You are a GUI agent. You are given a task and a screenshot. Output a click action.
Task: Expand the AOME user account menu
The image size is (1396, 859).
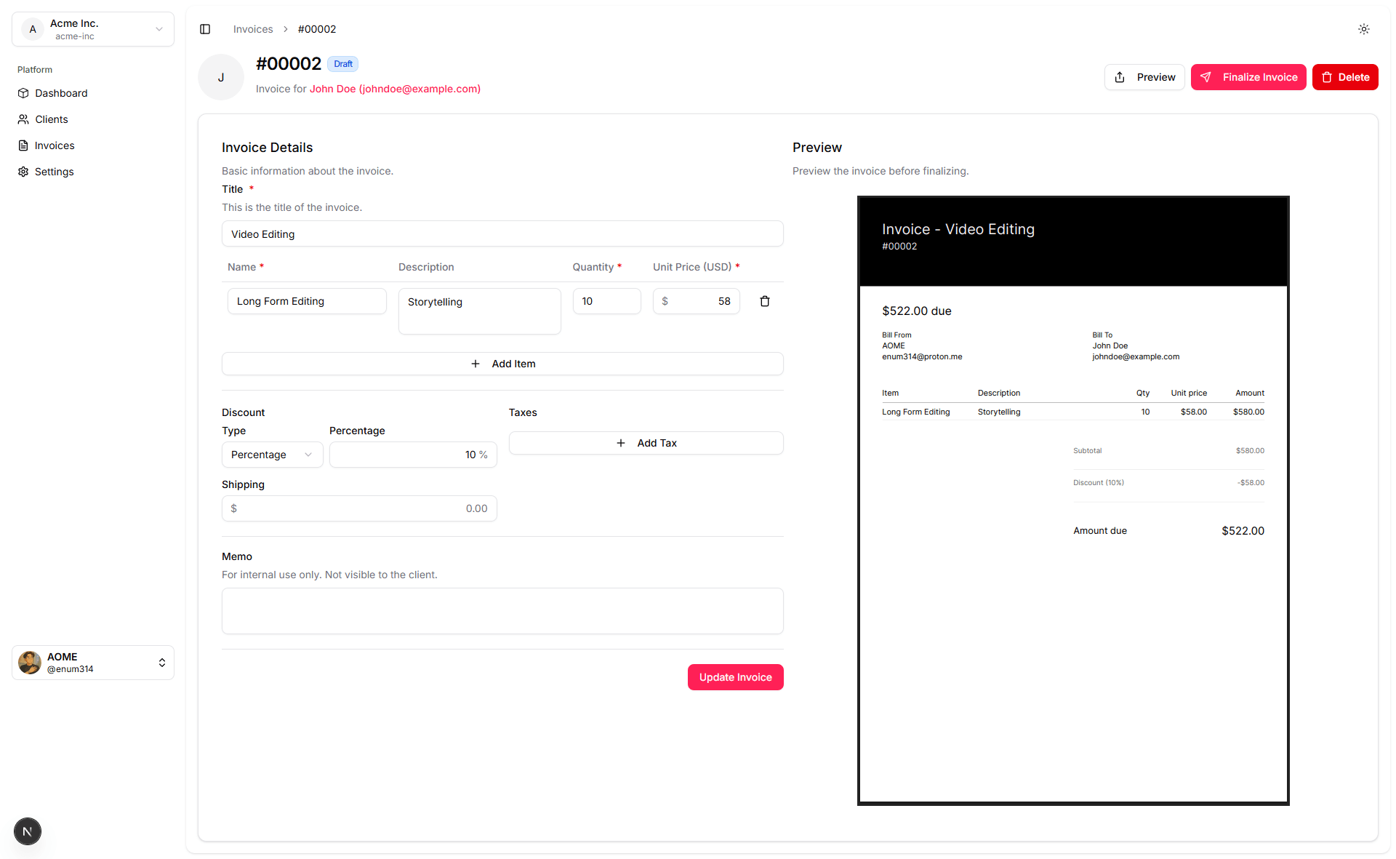(93, 663)
